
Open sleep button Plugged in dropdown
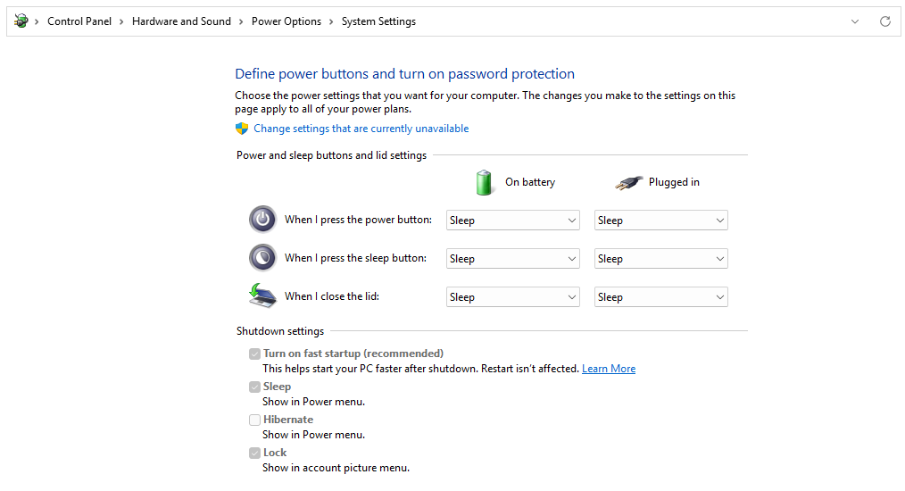coord(660,259)
